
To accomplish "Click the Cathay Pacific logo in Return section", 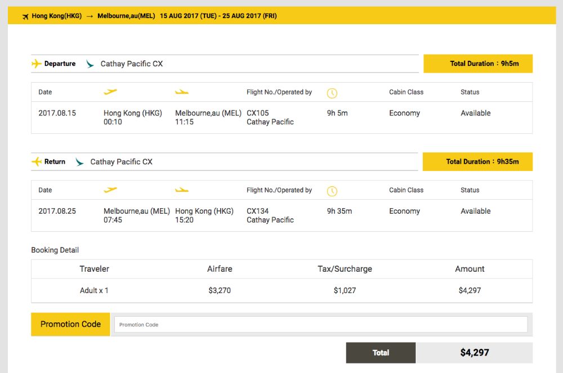I will (79, 162).
